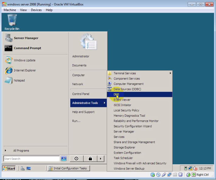216x180 pixels.
Task: Click the 12:13 PM system clock
Action: click(205, 168)
